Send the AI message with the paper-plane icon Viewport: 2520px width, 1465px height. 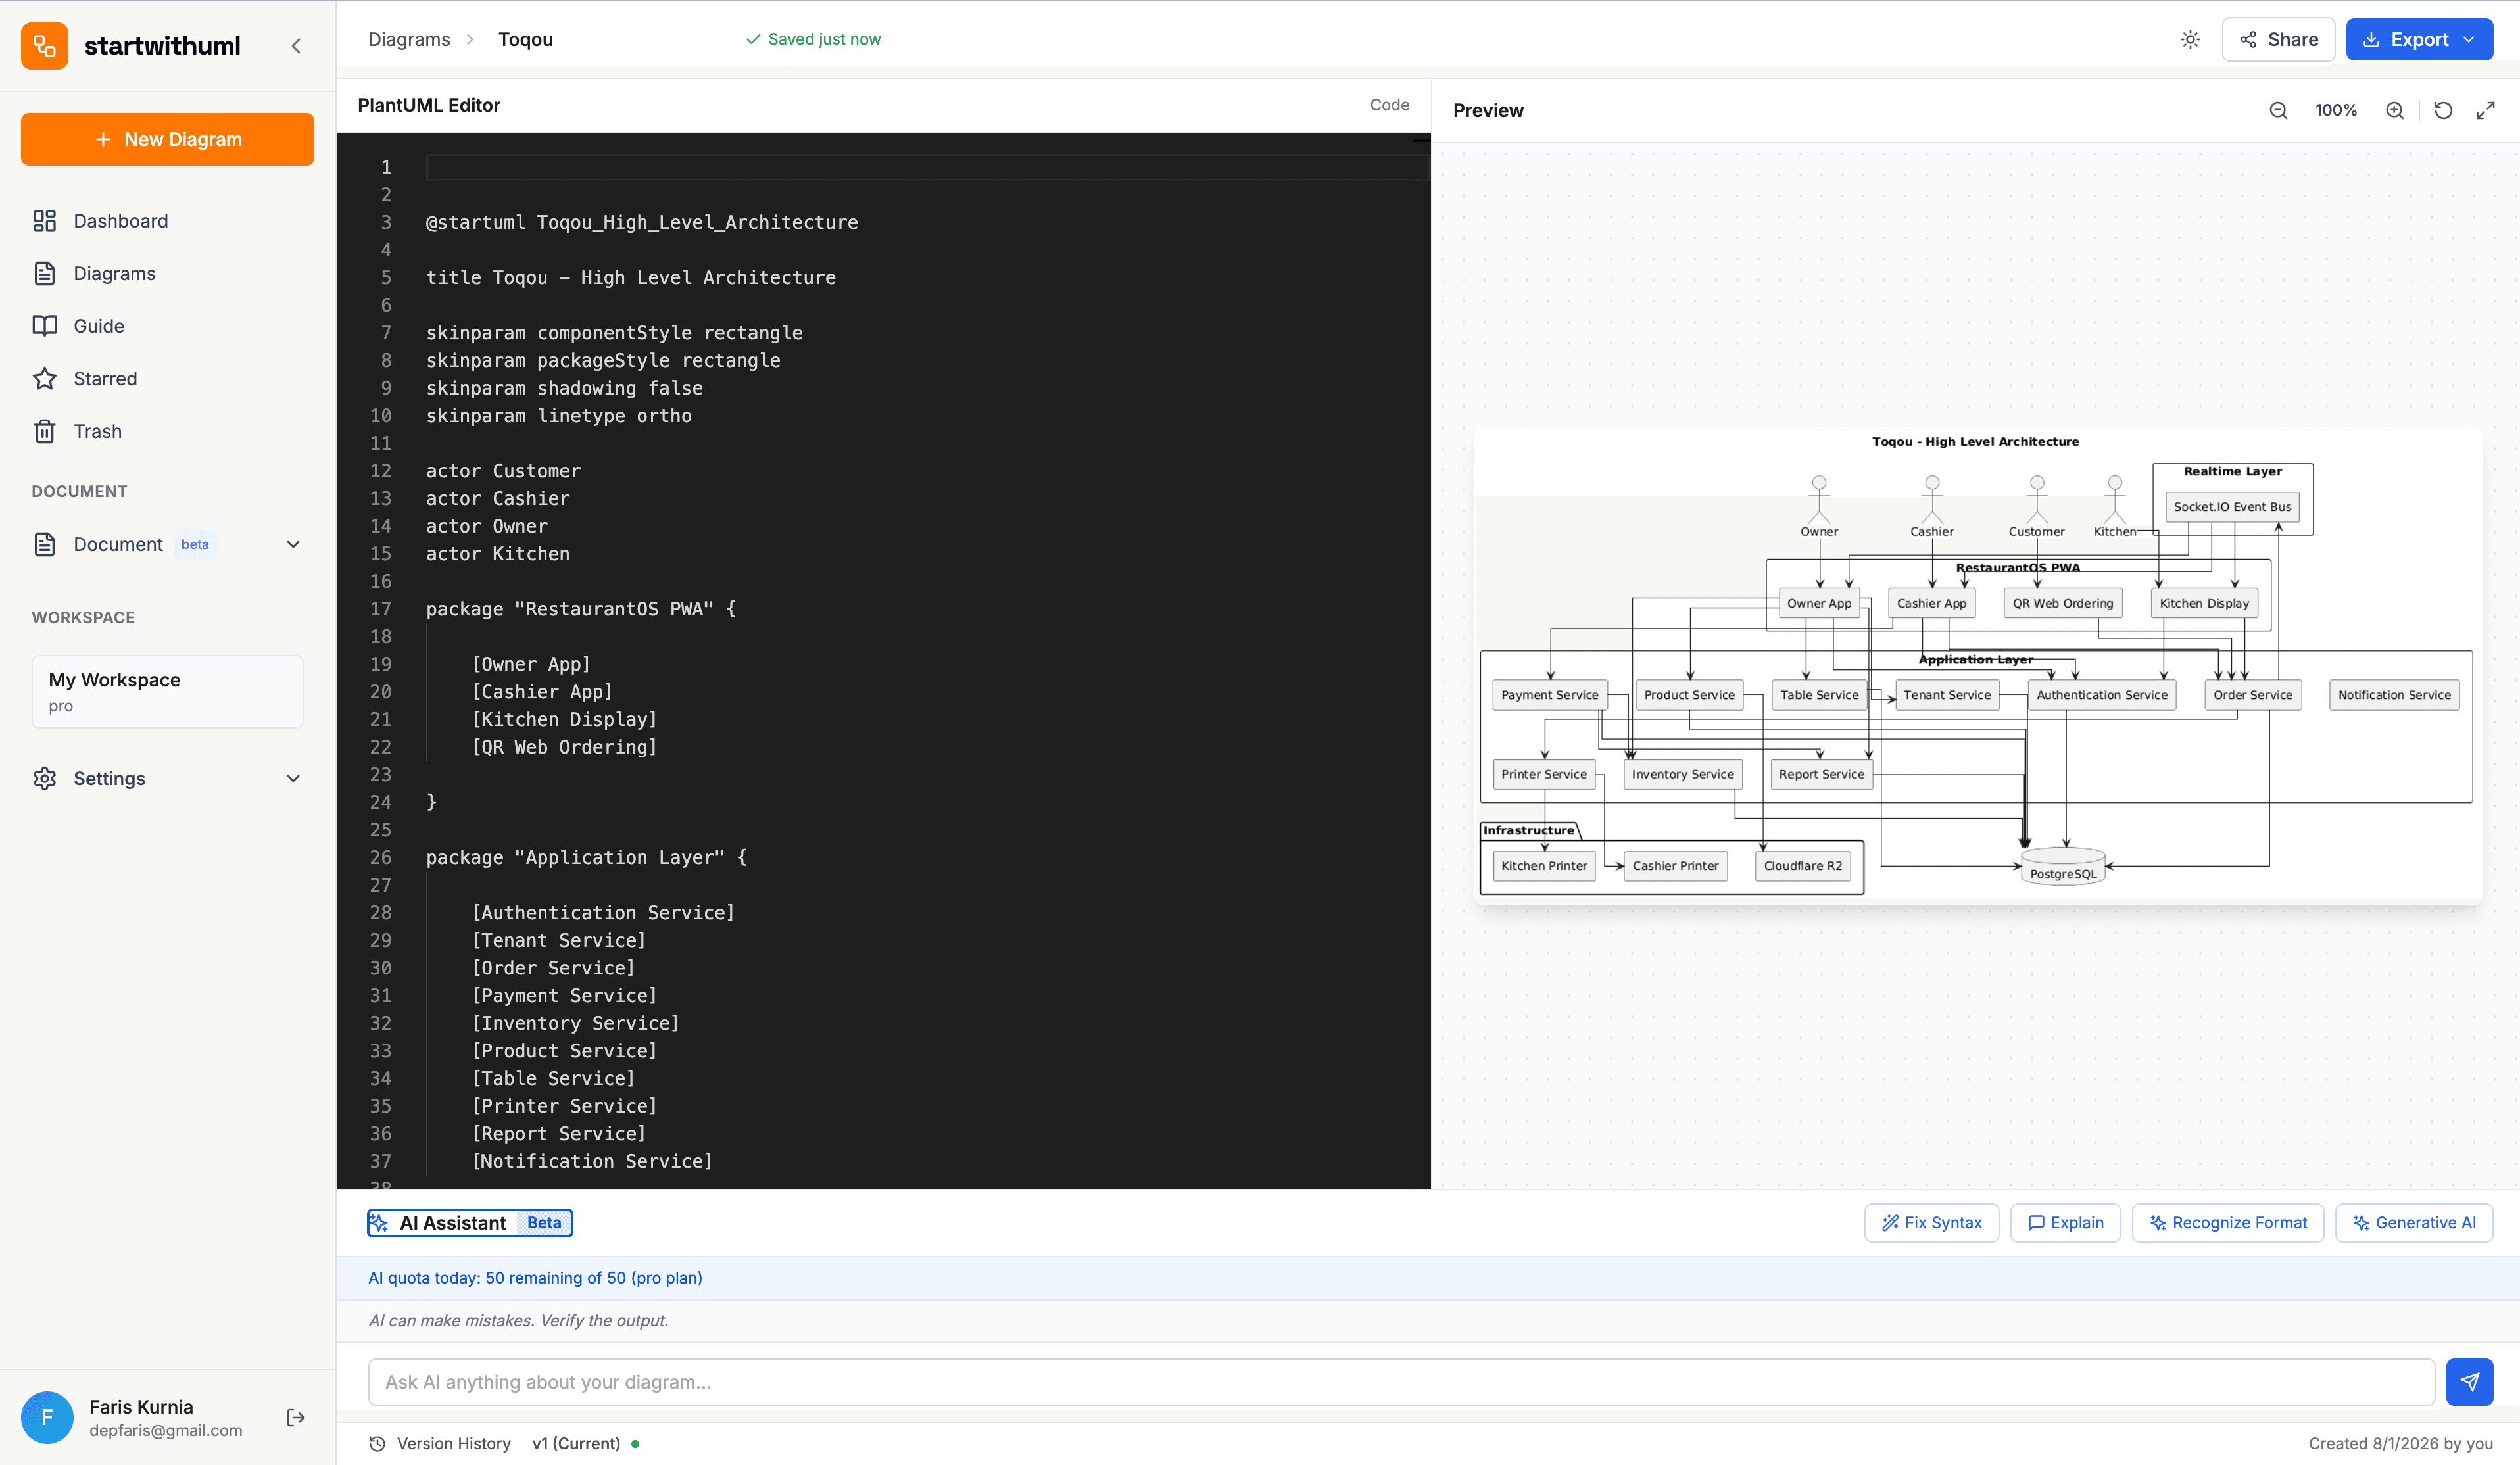[x=2469, y=1381]
